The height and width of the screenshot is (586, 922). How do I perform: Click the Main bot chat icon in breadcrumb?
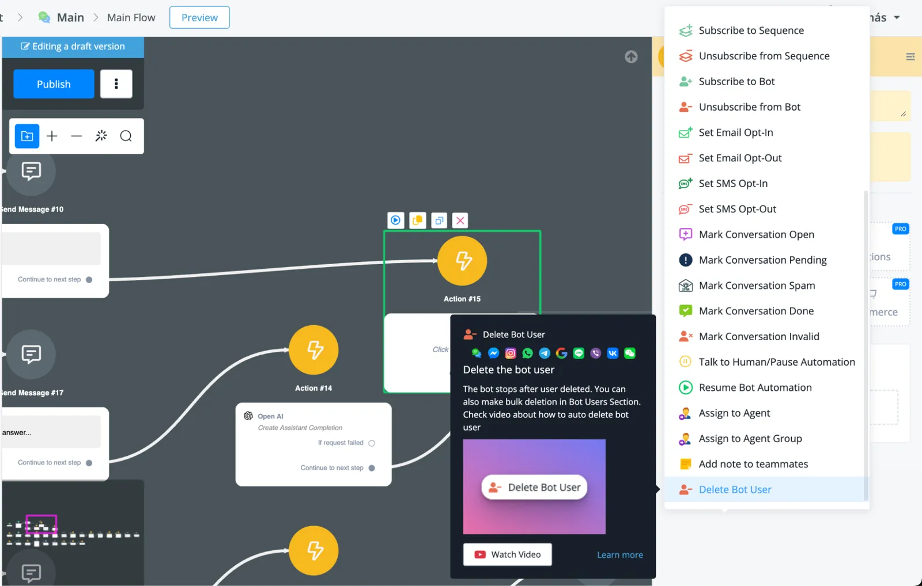(x=44, y=17)
